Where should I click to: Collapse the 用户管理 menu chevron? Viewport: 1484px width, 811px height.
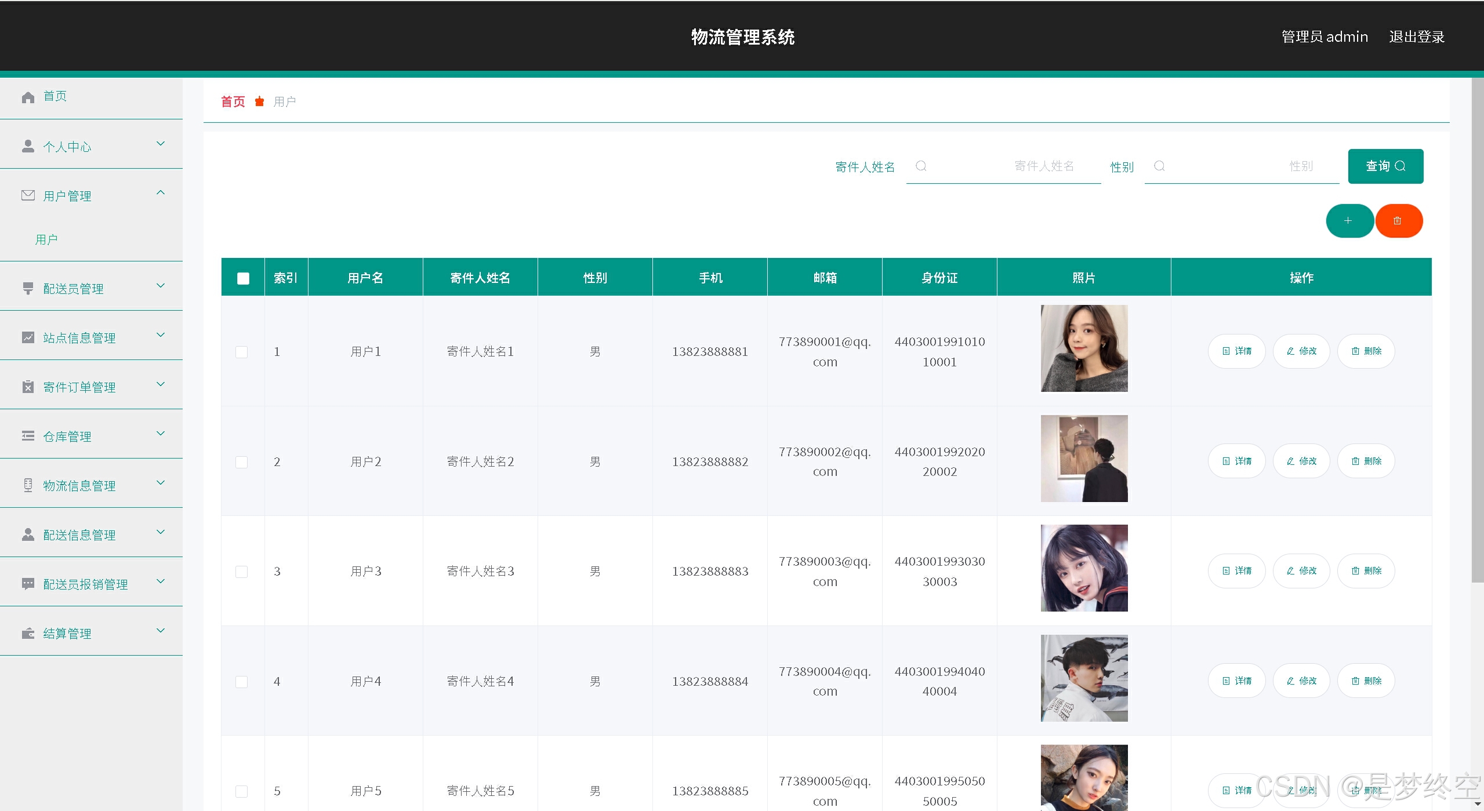161,192
